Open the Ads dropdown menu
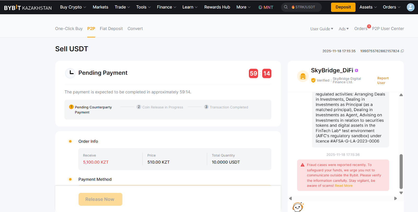 344,29
